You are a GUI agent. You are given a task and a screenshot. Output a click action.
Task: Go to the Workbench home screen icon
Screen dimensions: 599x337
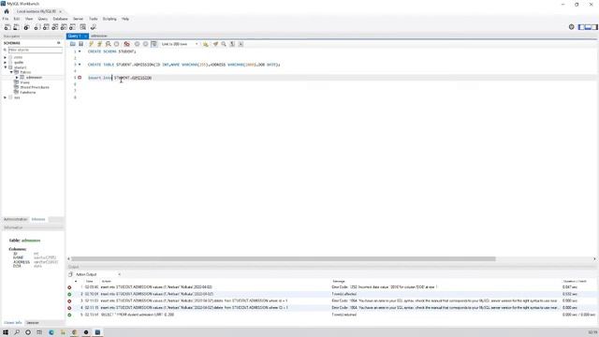pos(7,11)
